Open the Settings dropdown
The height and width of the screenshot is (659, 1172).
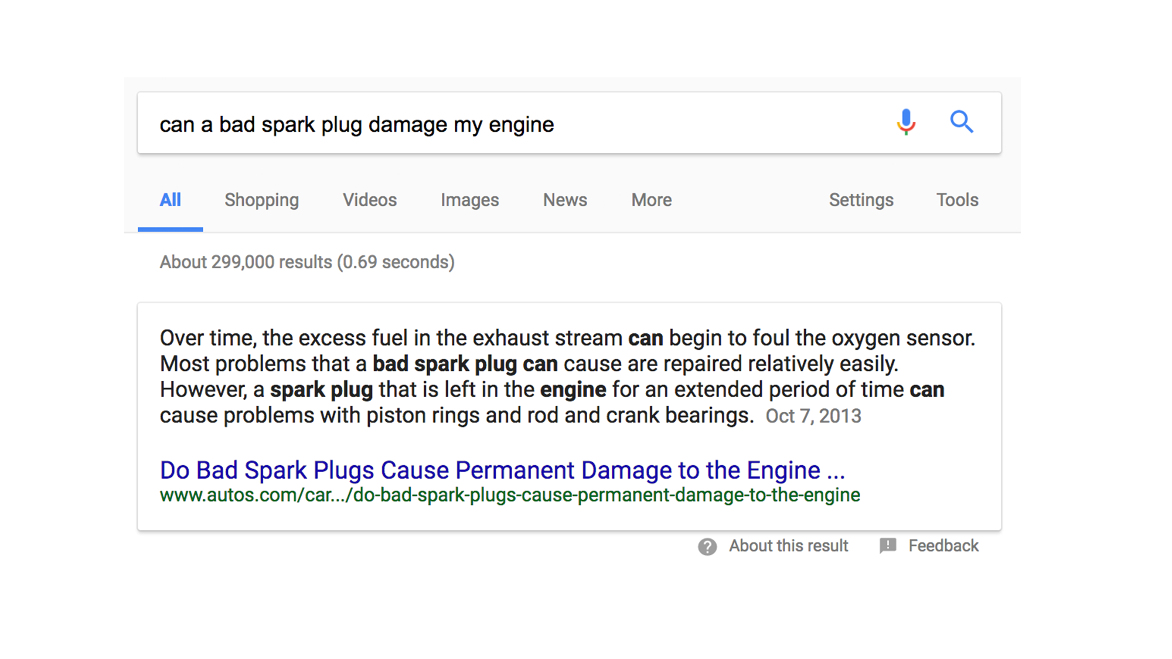861,200
